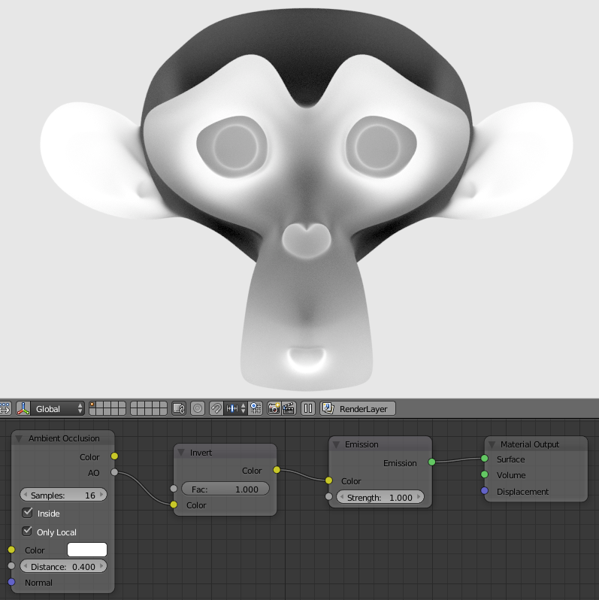Click the Normal input socket
This screenshot has width=599, height=600.
point(11,582)
